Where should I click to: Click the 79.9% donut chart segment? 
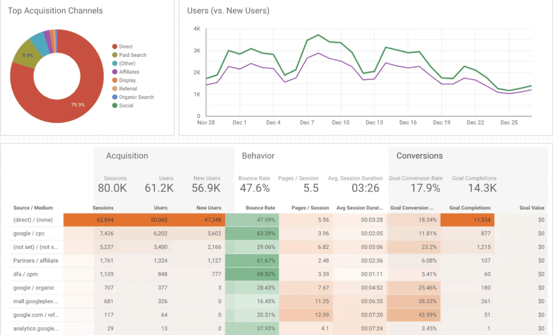click(78, 105)
